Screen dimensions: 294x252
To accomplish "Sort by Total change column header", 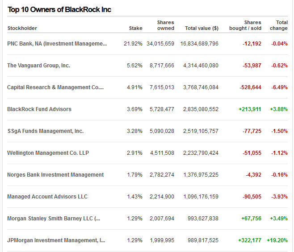I will [x=279, y=25].
